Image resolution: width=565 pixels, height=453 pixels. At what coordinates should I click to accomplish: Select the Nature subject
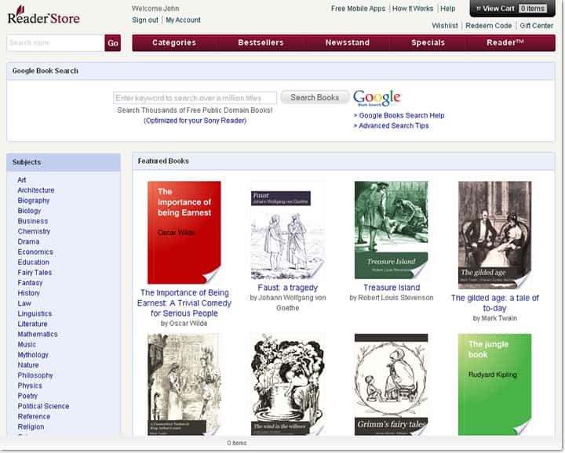tap(28, 365)
